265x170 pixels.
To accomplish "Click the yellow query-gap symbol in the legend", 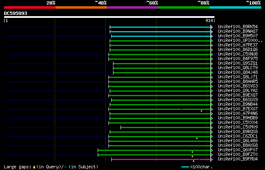I will point(34,167).
